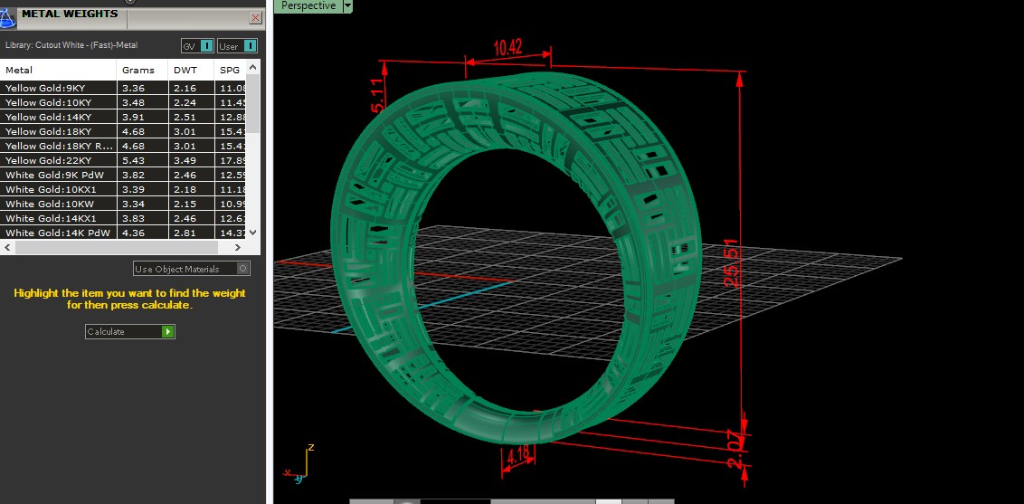1024x504 pixels.
Task: Select the Yellow Gold:14KY row
Action: [59, 117]
